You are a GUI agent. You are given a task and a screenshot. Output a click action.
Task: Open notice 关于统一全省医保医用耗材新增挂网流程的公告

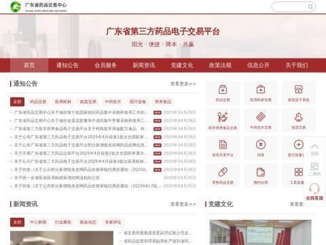[x=57, y=178]
